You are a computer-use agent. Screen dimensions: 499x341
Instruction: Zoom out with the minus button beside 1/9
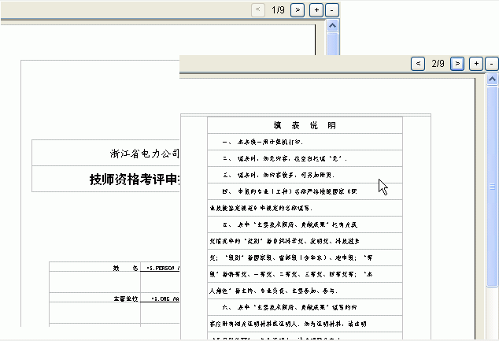pos(331,9)
